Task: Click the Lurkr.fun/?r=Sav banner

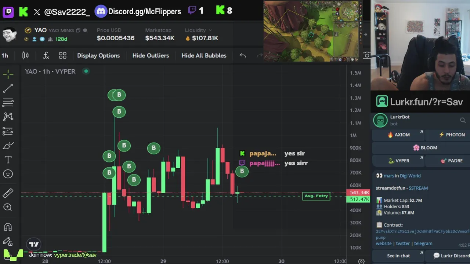Action: coord(419,102)
